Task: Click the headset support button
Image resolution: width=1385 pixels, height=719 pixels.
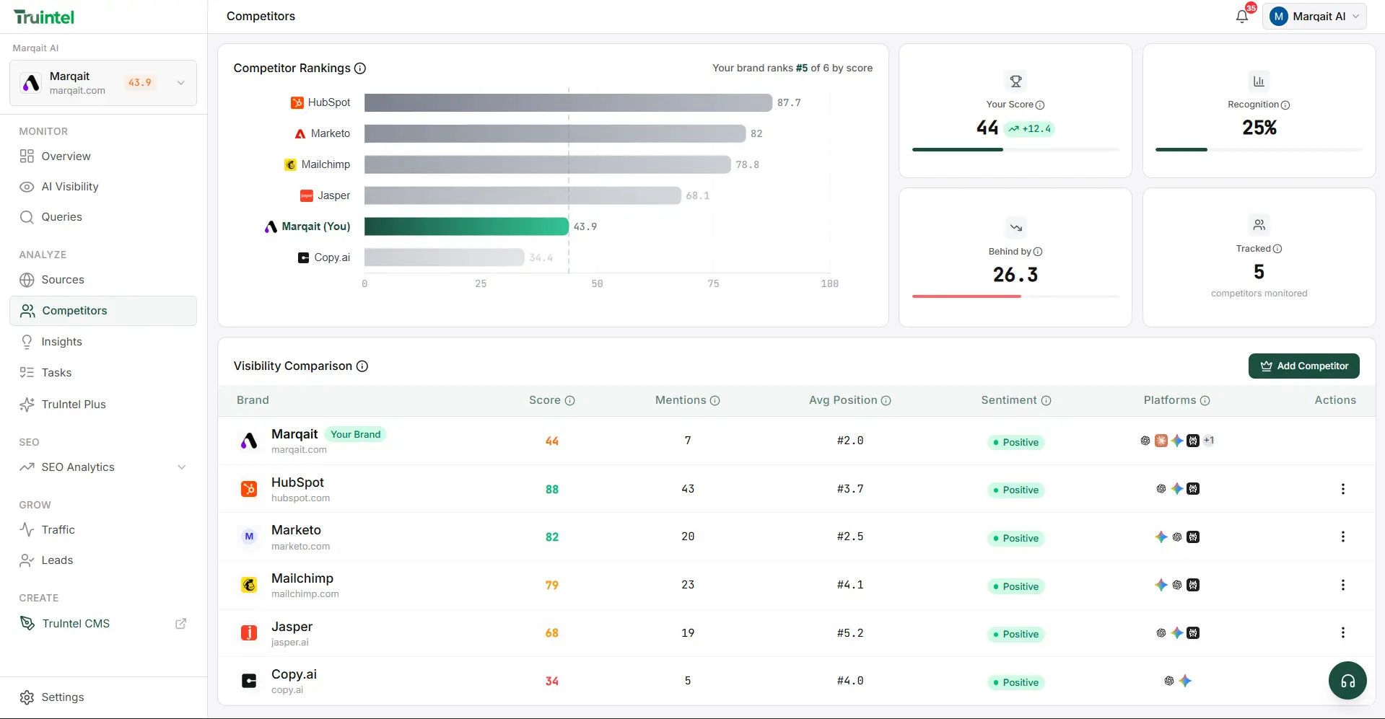Action: (x=1347, y=680)
